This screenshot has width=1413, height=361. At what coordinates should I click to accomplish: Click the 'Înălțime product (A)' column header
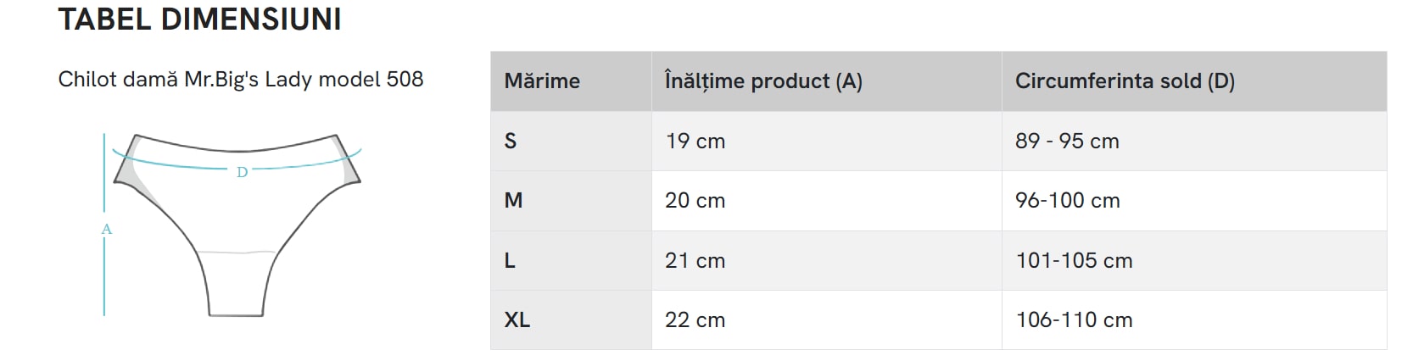pos(763,81)
